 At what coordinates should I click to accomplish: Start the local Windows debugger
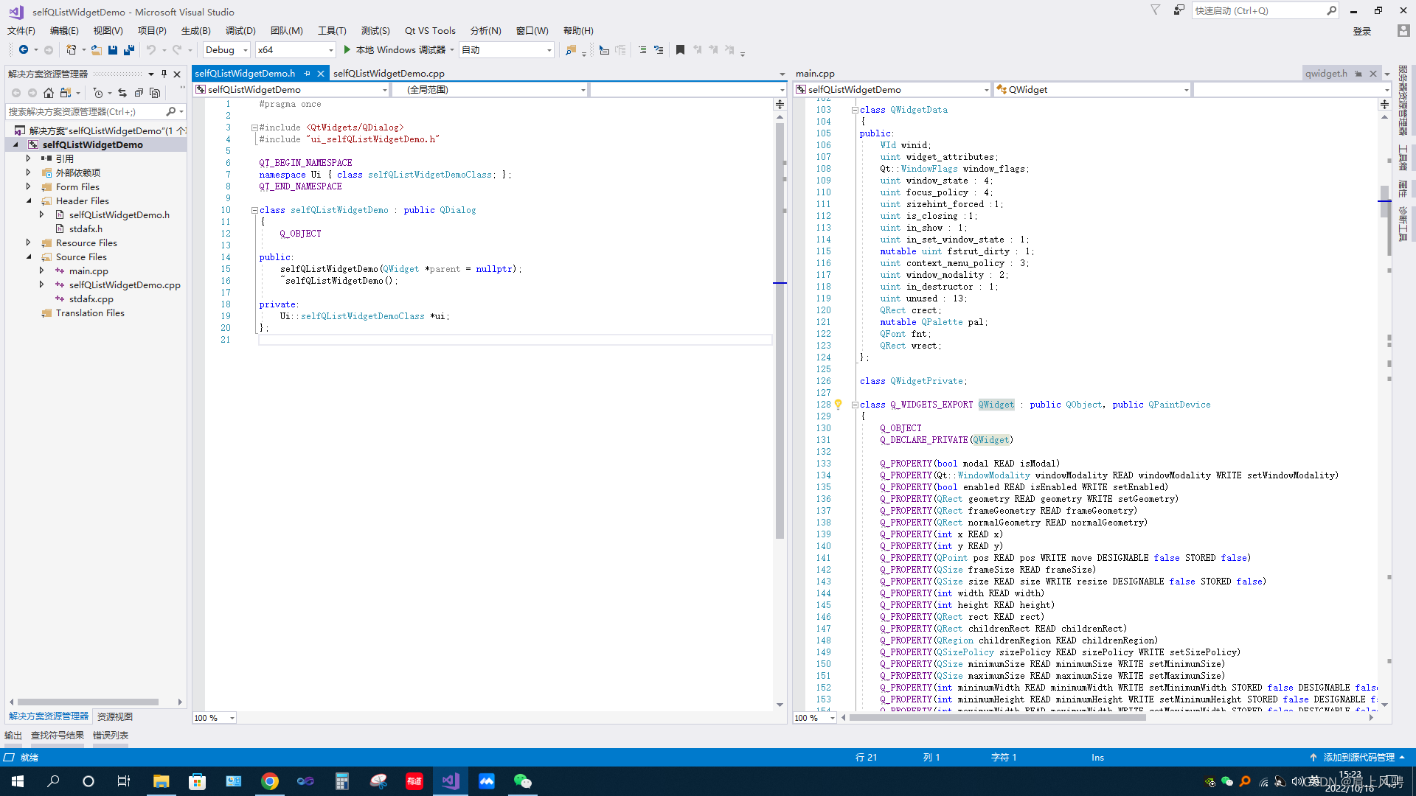(x=400, y=49)
